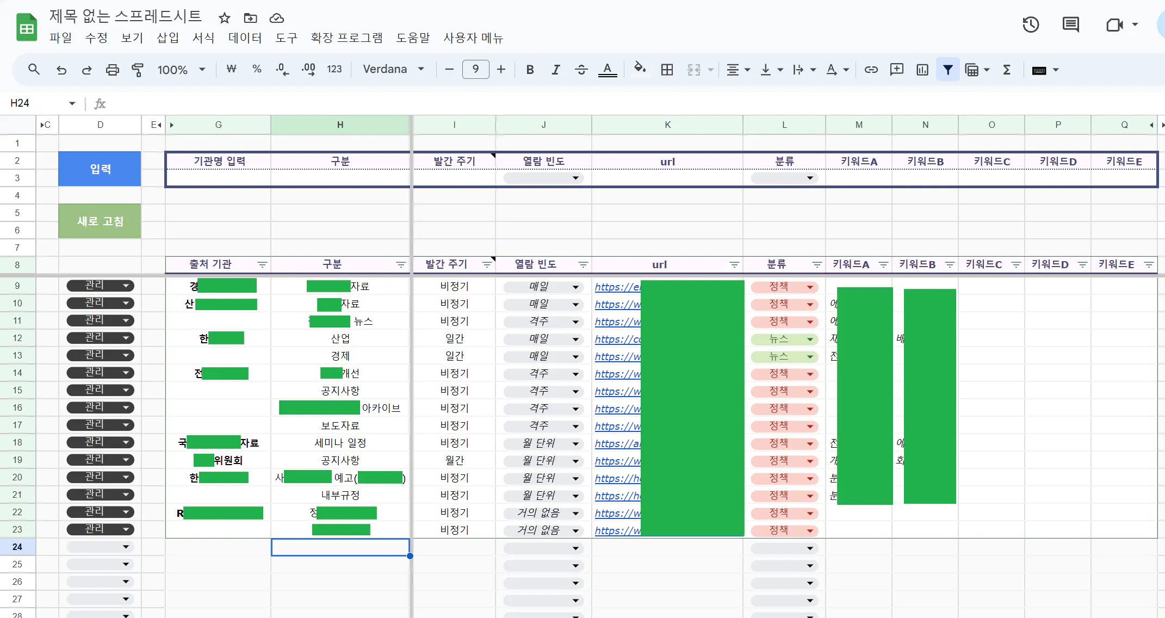1165x618 pixels.
Task: Open the 확장 프로그램 menu
Action: (346, 38)
